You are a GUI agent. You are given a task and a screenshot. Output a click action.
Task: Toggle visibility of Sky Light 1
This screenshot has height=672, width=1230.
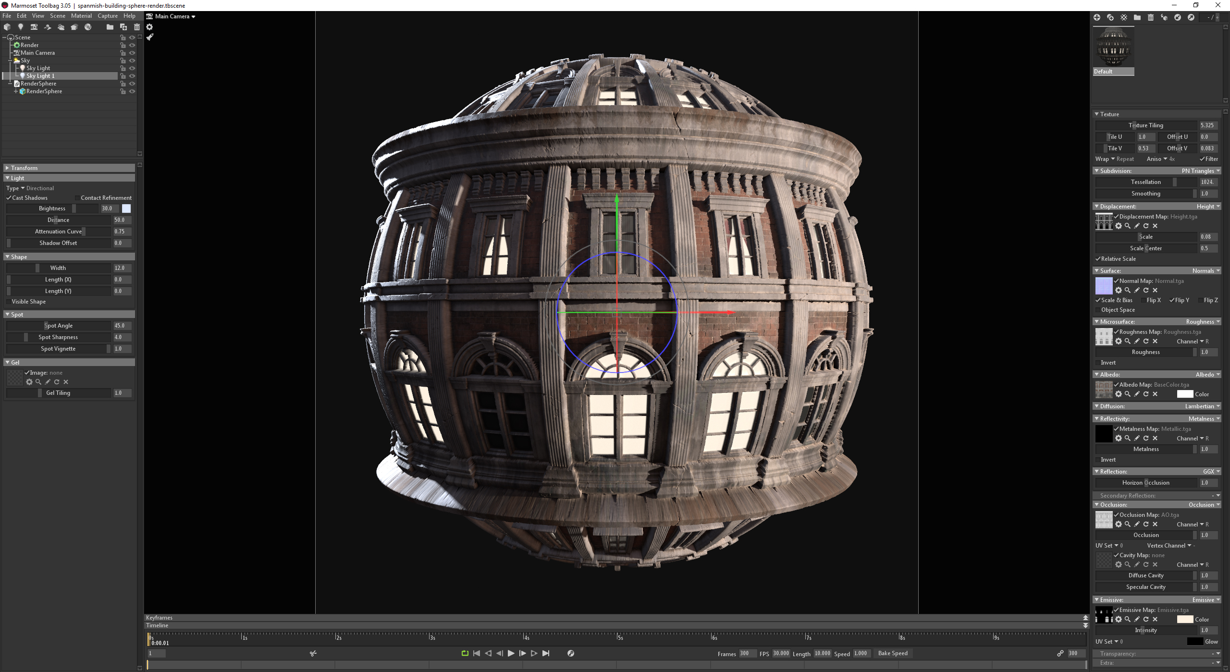(x=132, y=76)
